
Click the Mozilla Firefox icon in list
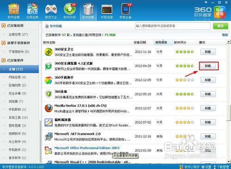pos(49,108)
